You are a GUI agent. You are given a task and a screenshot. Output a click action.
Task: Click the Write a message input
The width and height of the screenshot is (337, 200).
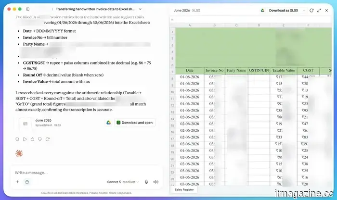[86, 173]
